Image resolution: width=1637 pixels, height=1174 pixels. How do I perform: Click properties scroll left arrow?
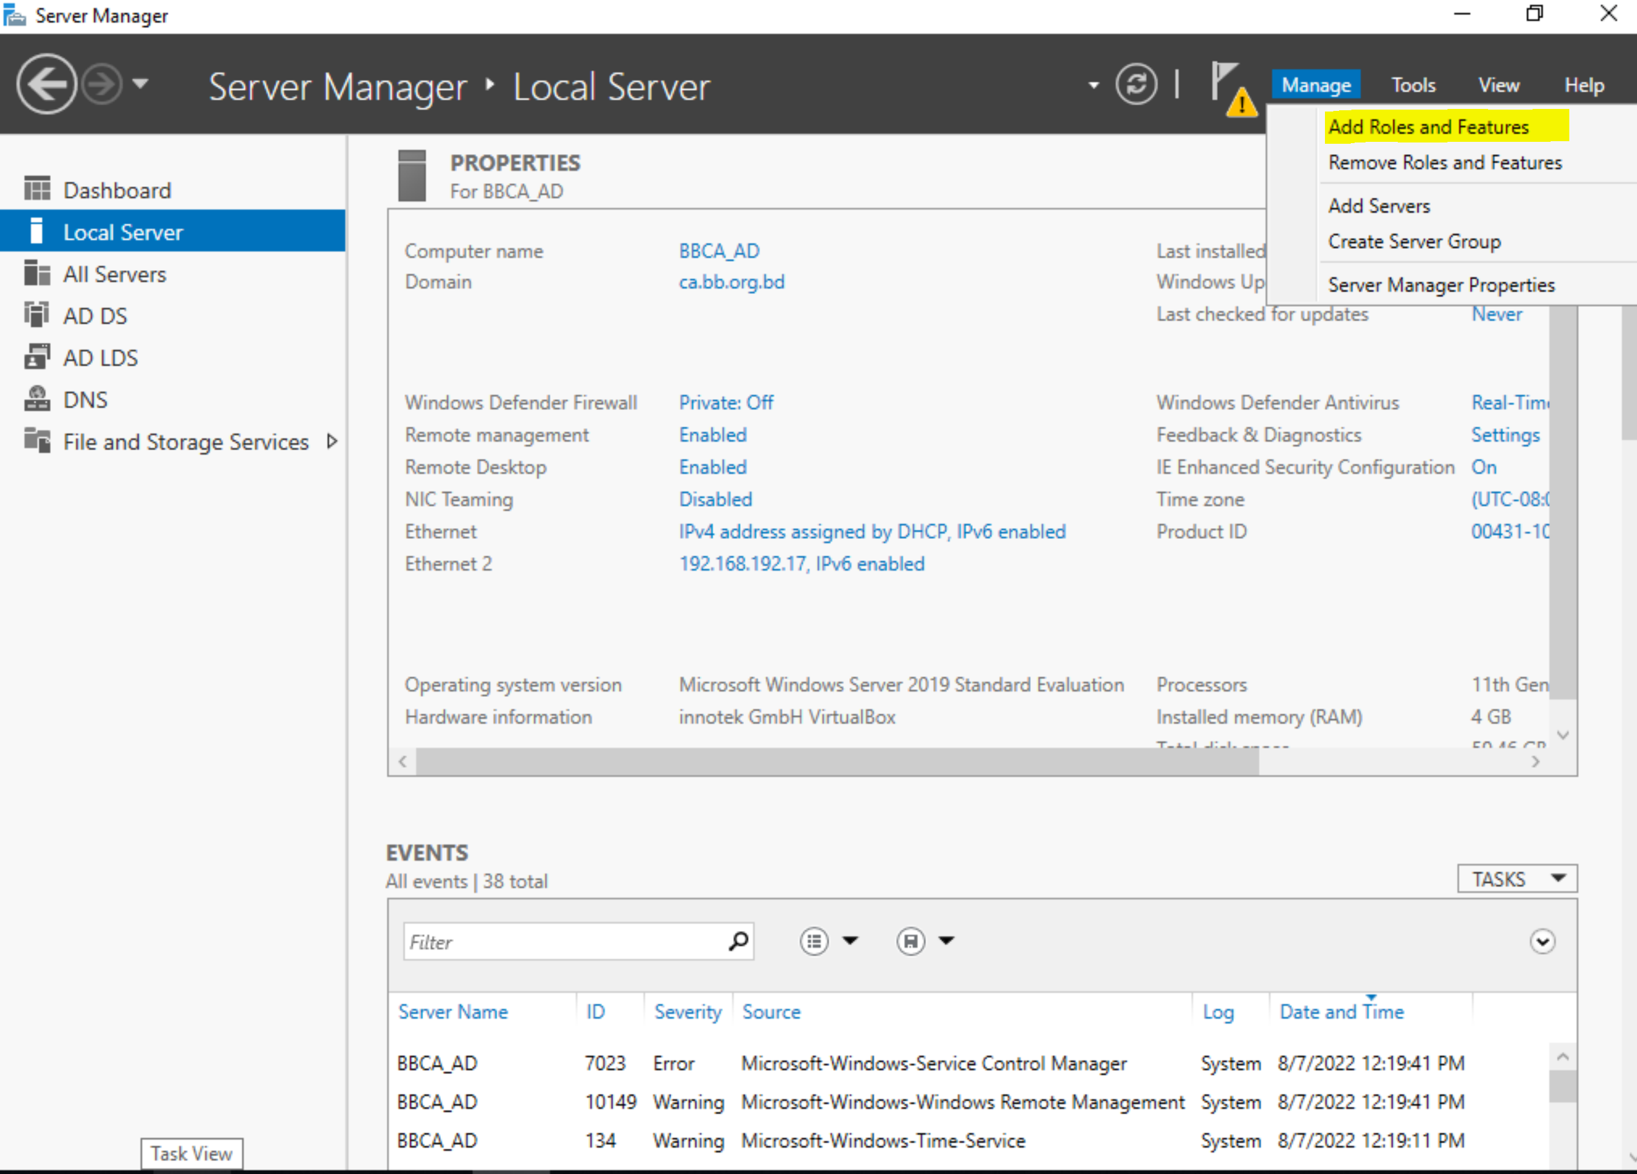[x=403, y=761]
